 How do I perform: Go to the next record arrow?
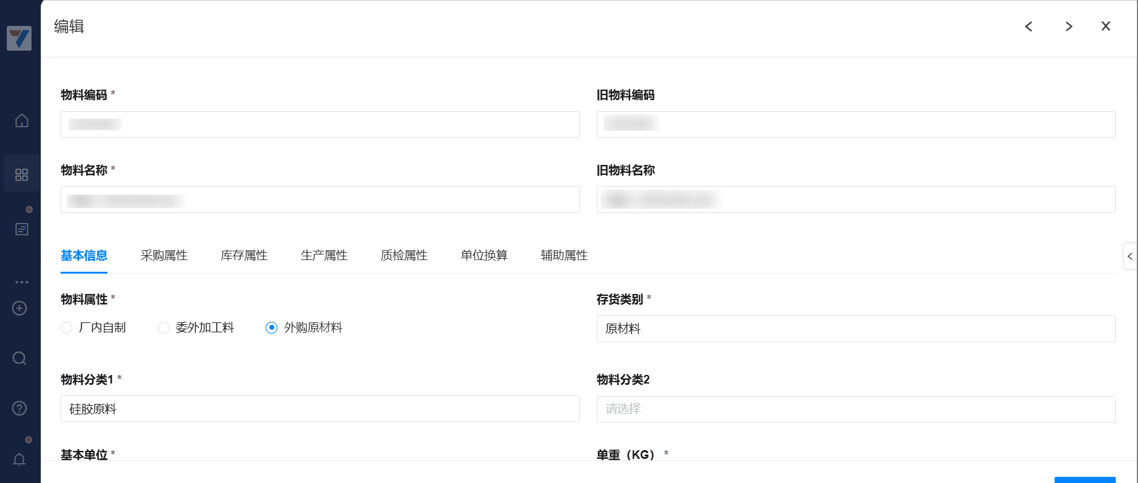pyautogui.click(x=1068, y=27)
